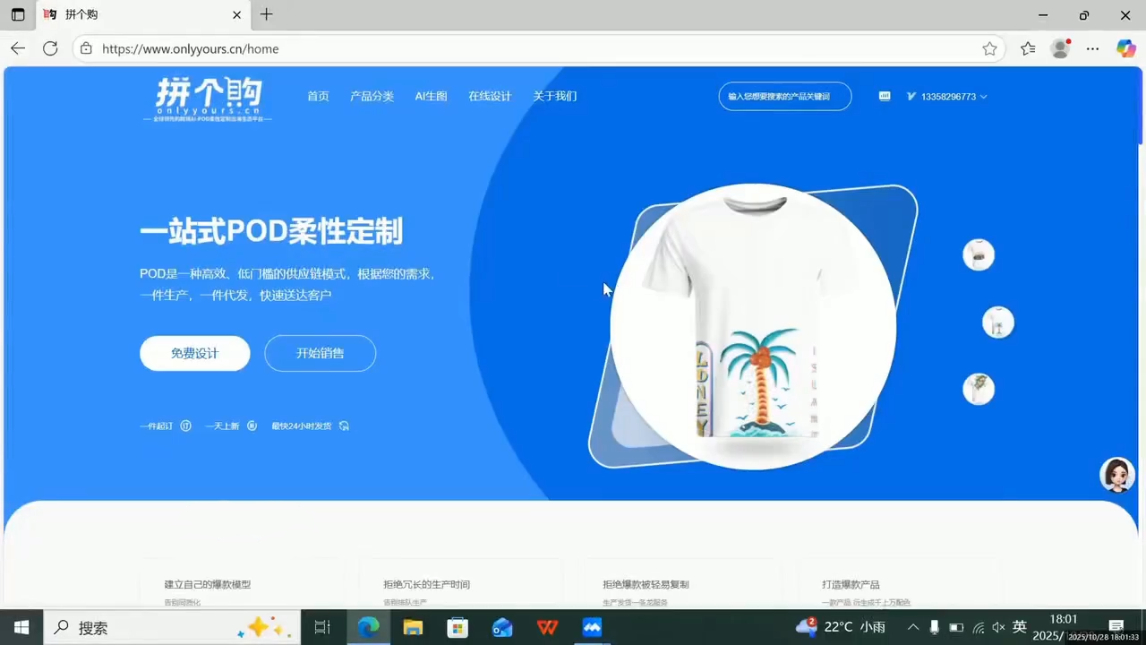Go to 产品分类 in the navigation
This screenshot has height=645, width=1146.
372,96
